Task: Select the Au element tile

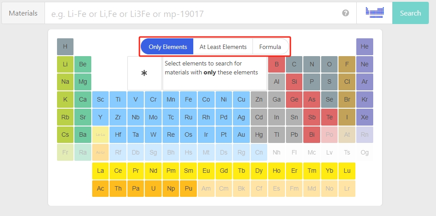Action: (241, 134)
